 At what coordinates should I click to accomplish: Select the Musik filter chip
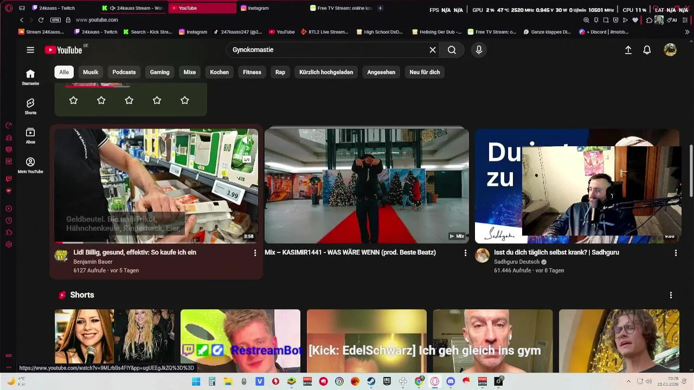point(91,72)
